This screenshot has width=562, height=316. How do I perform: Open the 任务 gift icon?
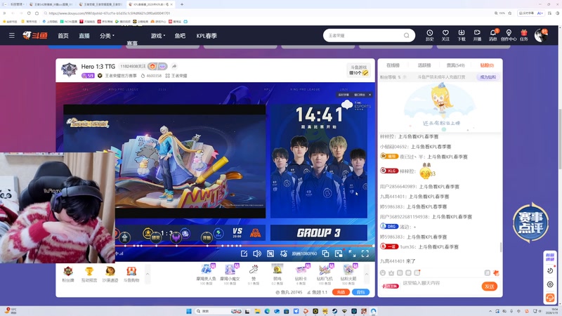tap(524, 35)
